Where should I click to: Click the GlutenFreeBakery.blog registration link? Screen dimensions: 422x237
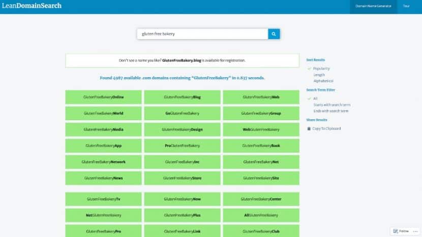tap(182, 60)
